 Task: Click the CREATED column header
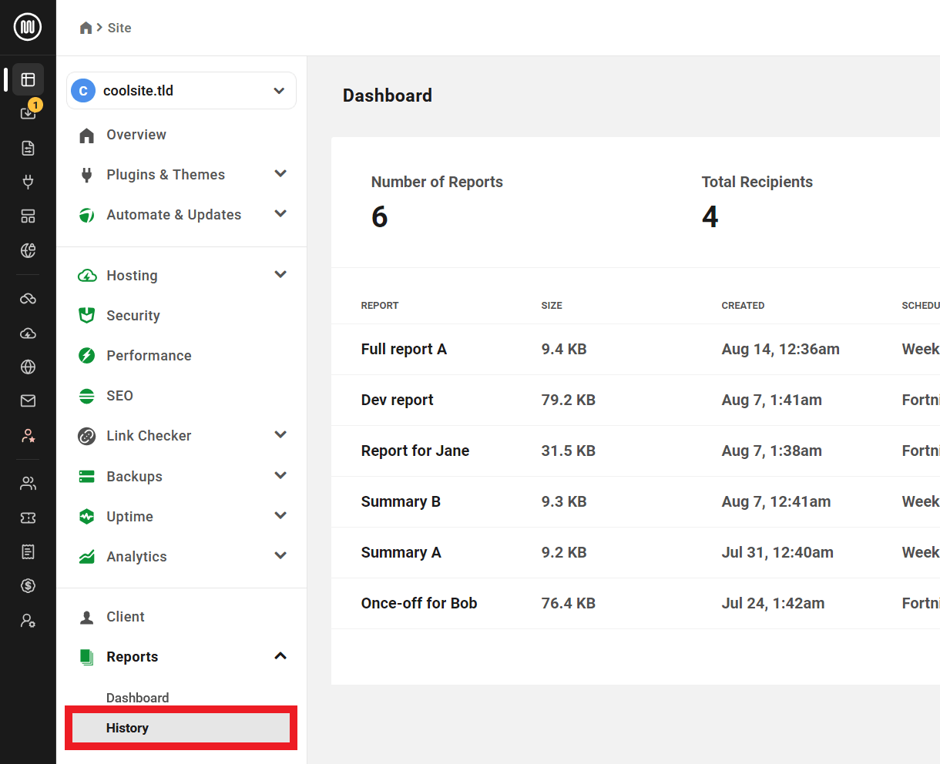pyautogui.click(x=743, y=306)
